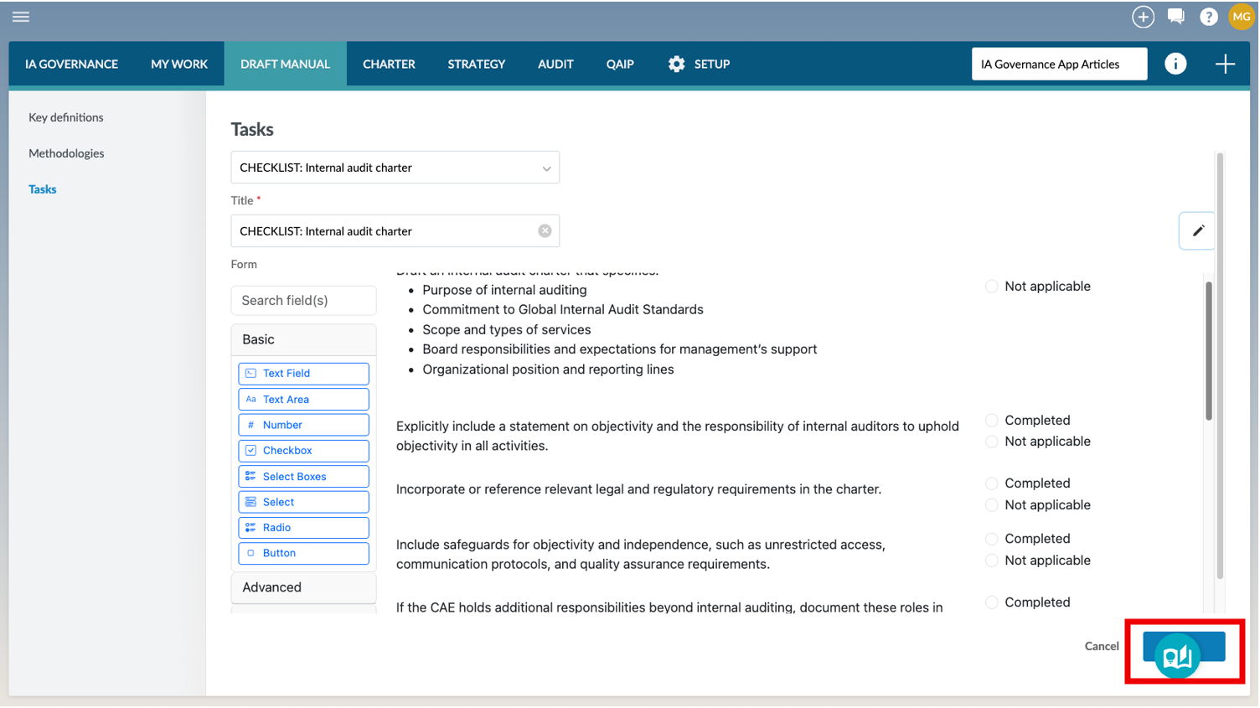Click the Tasks page heading

tap(252, 129)
